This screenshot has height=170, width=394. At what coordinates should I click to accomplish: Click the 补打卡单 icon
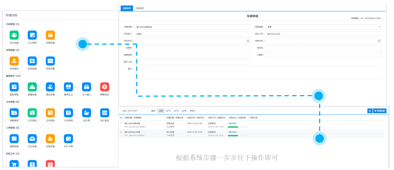point(68,139)
